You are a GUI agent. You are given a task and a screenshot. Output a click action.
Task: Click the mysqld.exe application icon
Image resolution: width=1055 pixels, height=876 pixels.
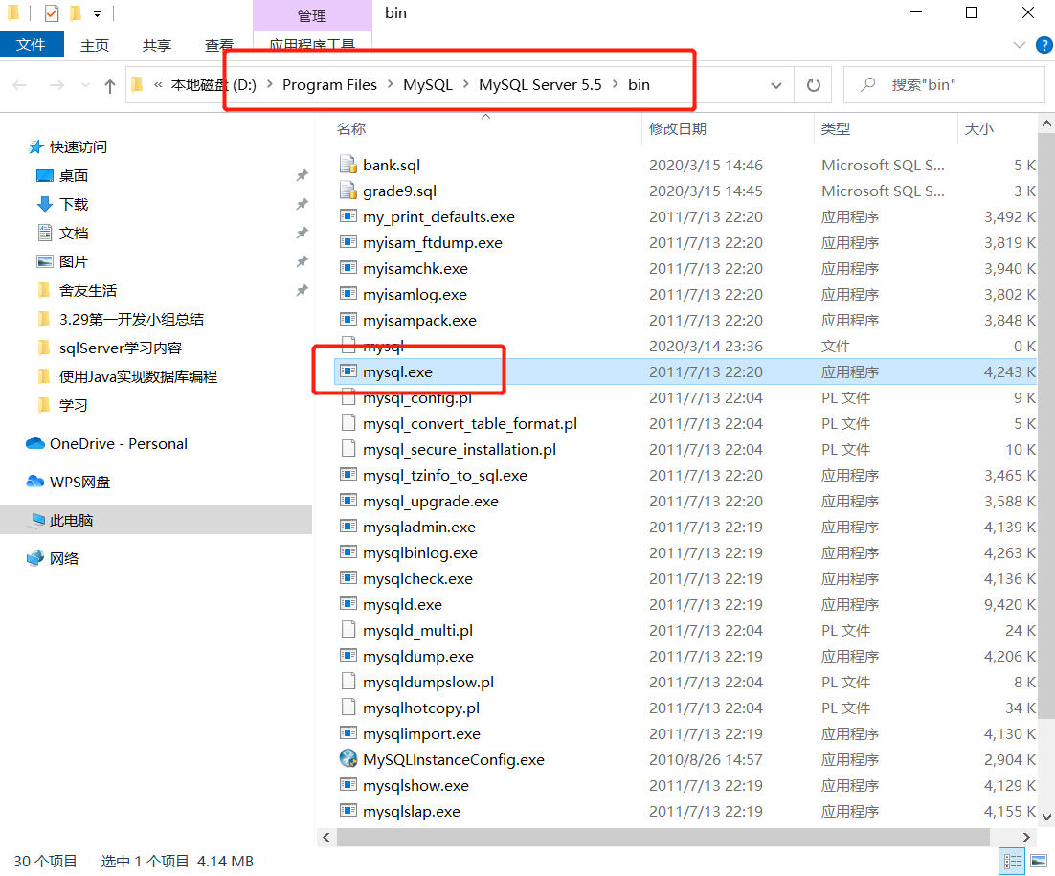pos(348,603)
